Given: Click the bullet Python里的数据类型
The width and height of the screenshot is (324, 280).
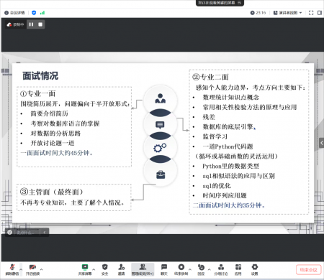Looking at the screenshot, I should pyautogui.click(x=230, y=166).
